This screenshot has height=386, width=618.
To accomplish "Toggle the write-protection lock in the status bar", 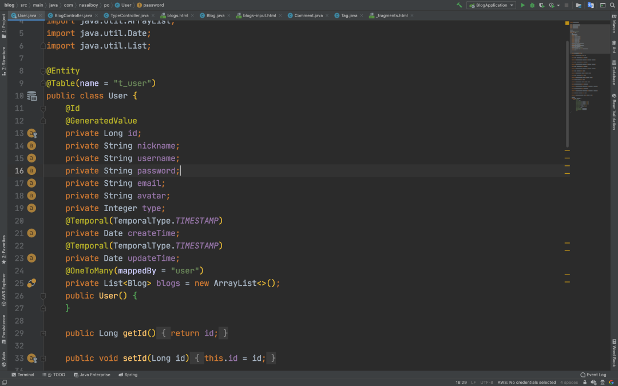I will coord(585,382).
